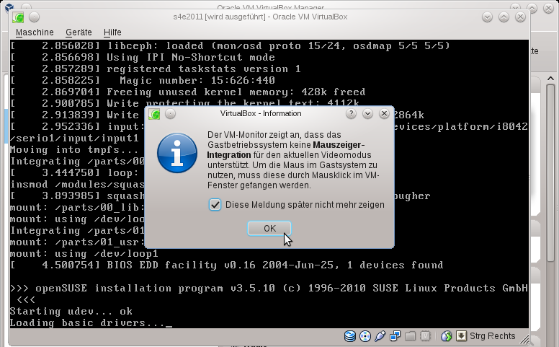Click the optical CD/DVD status icon

[x=365, y=336]
